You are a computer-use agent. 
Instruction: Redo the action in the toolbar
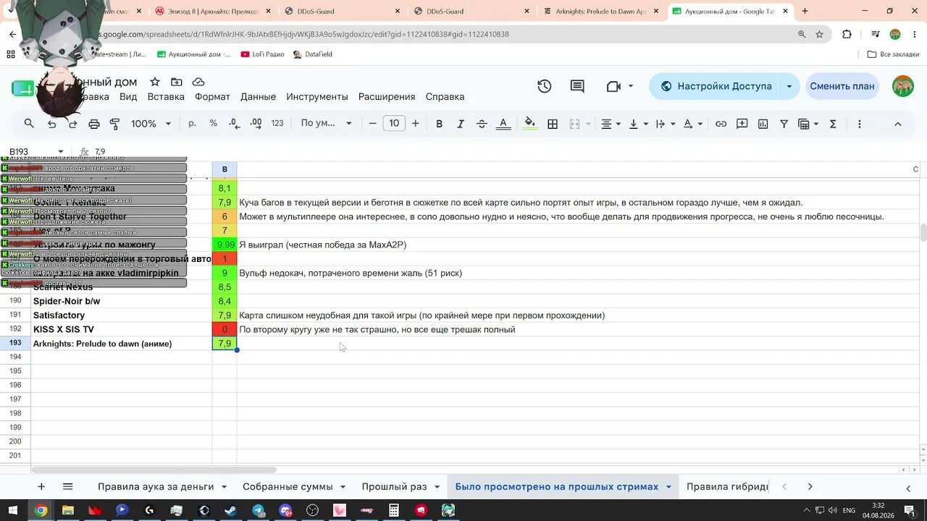72,124
